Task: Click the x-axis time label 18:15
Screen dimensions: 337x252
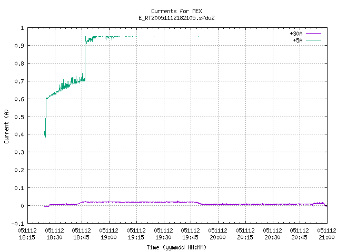Action: pyautogui.click(x=27, y=237)
